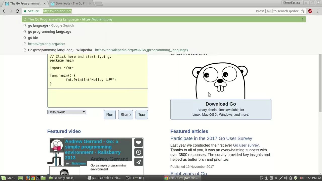The image size is (322, 181).
Task: Click the battery indicator in the tray
Action: [x=291, y=178]
